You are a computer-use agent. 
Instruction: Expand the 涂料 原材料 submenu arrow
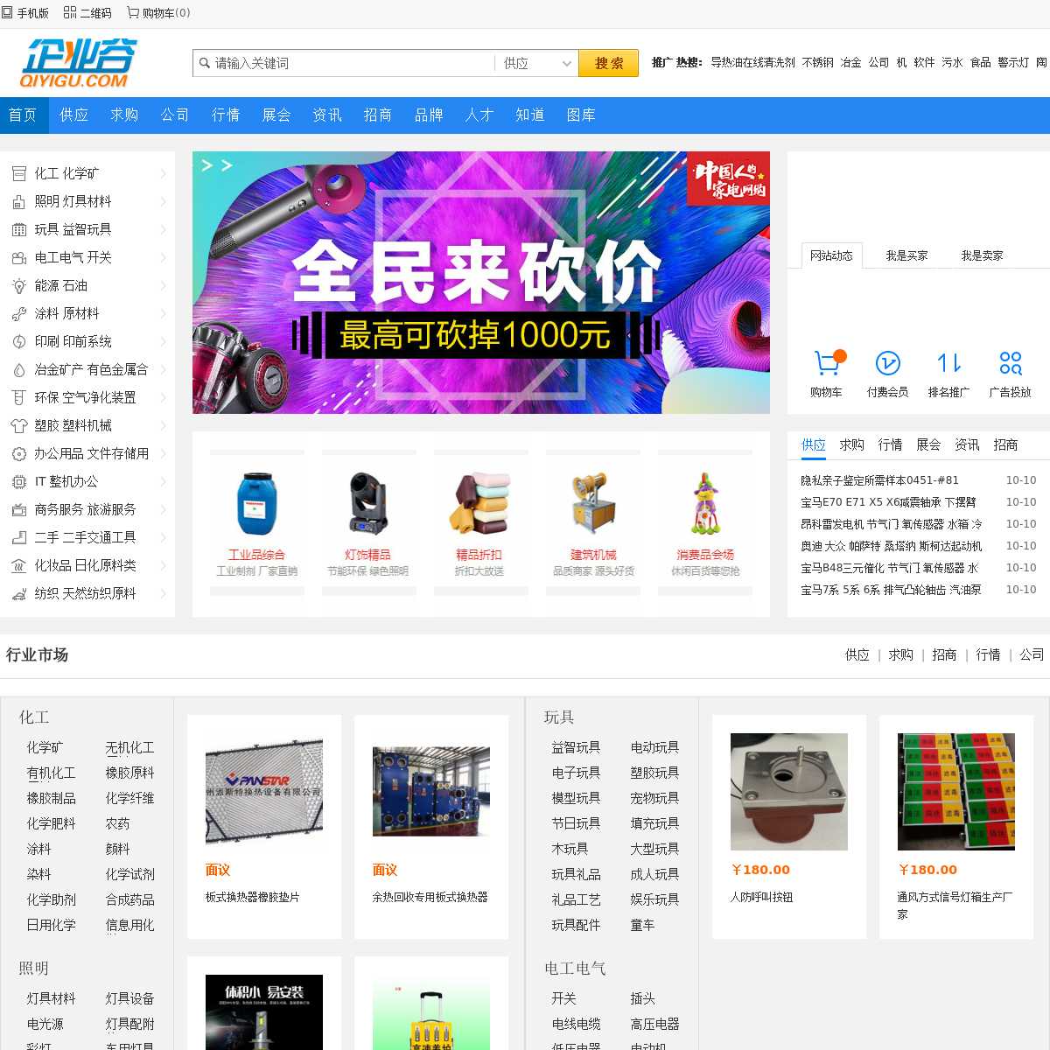click(x=163, y=313)
